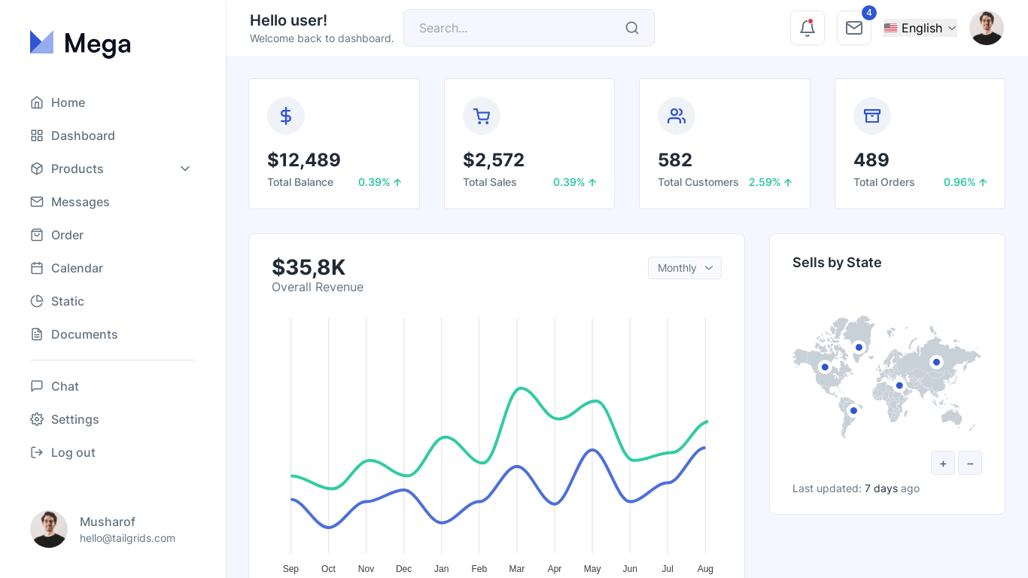The width and height of the screenshot is (1028, 578).
Task: Select the North America map marker
Action: tap(825, 367)
